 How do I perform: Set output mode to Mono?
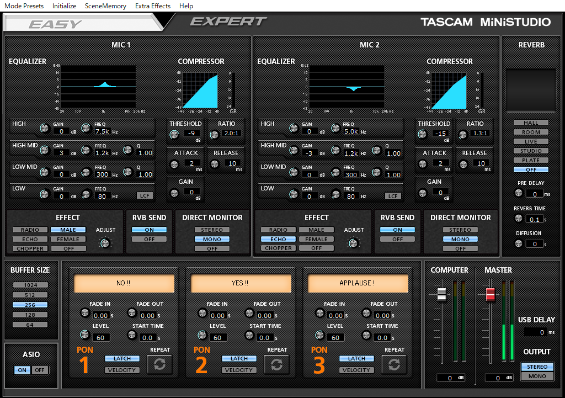(537, 376)
